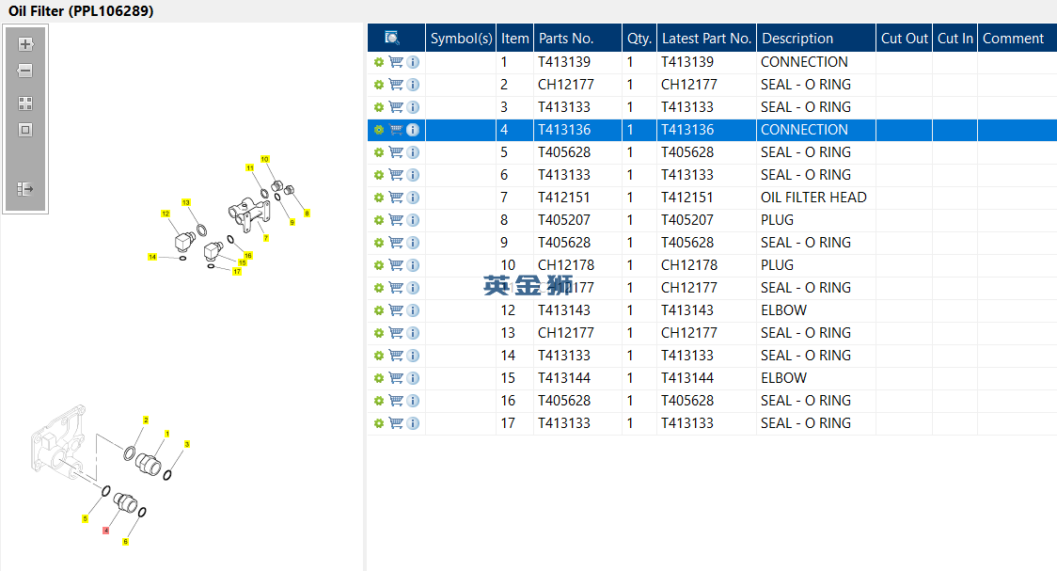The width and height of the screenshot is (1057, 571).
Task: Zoom in on the parts diagram
Action: 25,44
